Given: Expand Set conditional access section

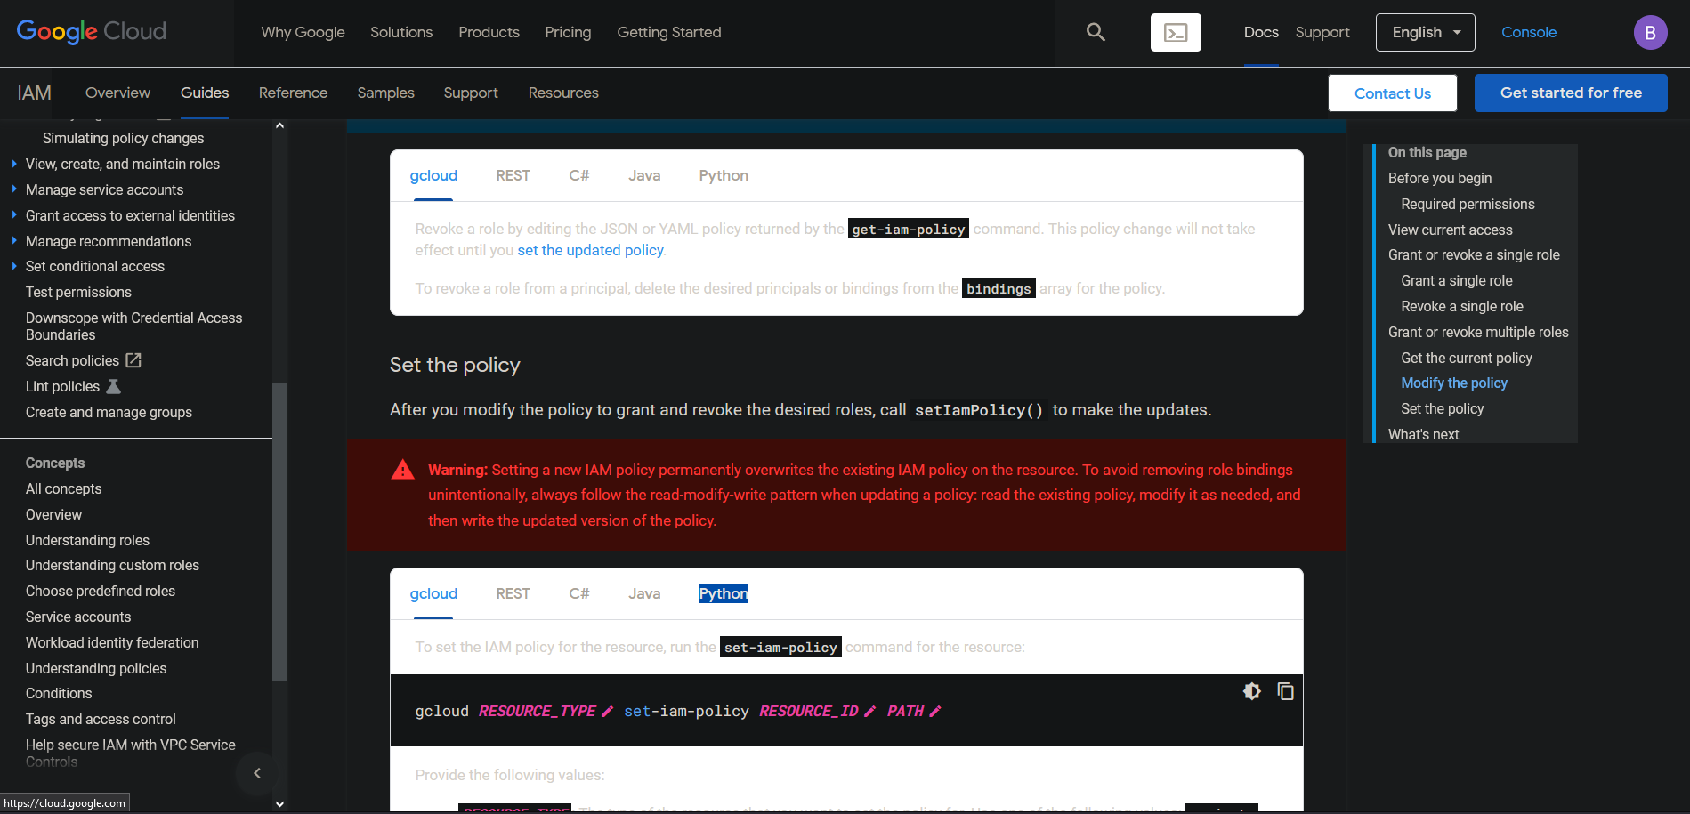Looking at the screenshot, I should coord(14,266).
